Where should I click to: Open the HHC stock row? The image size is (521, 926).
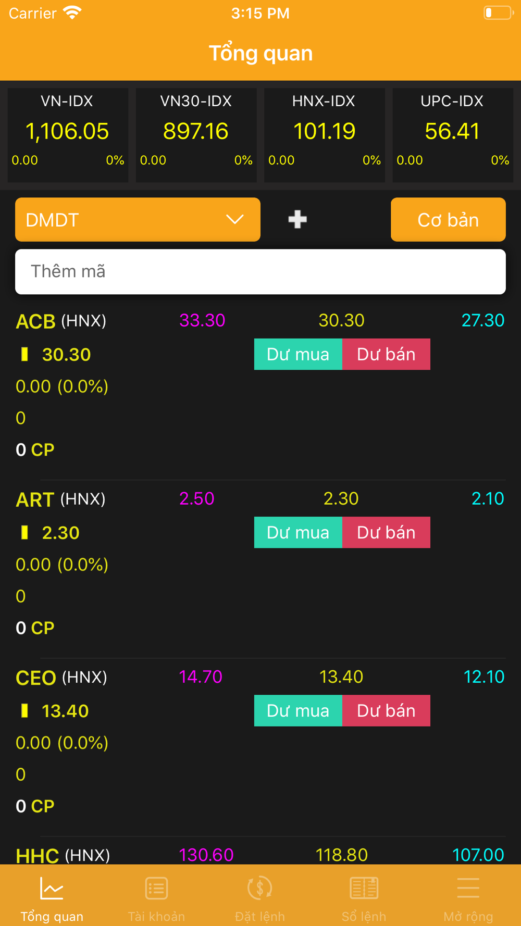[38, 855]
